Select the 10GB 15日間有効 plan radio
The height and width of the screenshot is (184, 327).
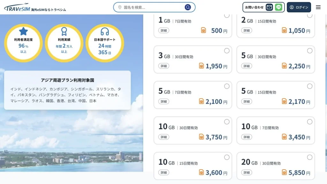[227, 157]
